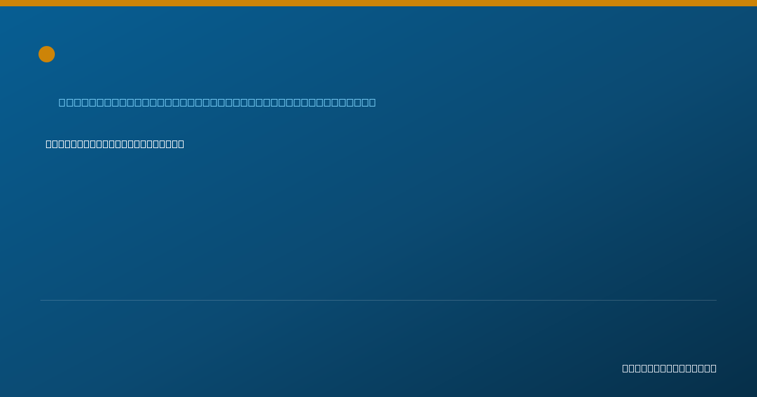The height and width of the screenshot is (397, 757).
Task: Click the center of the divider line
Action: coord(378,300)
